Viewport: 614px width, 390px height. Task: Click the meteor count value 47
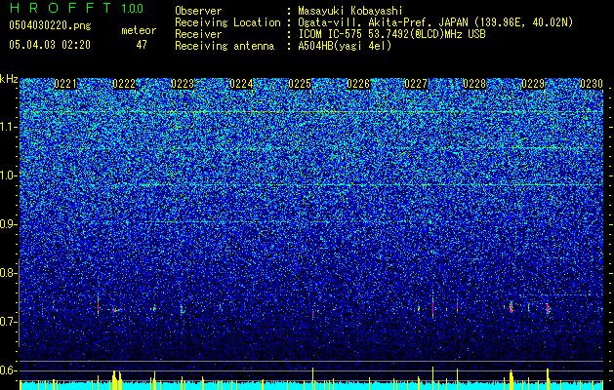click(142, 45)
